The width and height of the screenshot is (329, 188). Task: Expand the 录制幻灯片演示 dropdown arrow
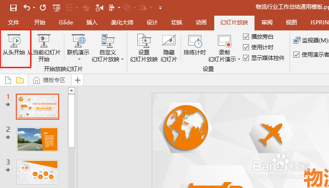click(x=239, y=59)
